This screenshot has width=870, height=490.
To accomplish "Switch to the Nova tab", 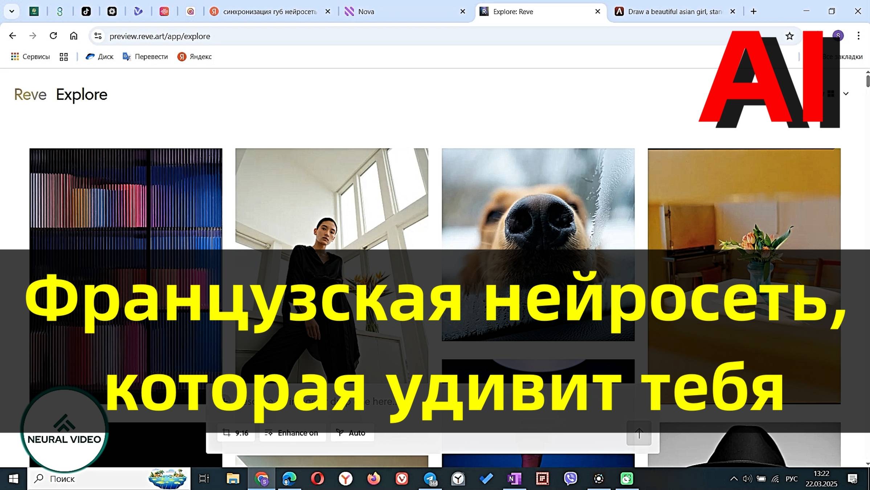I will (x=399, y=12).
